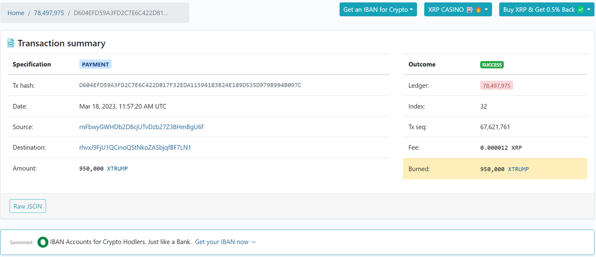This screenshot has width=596, height=257.
Task: Click the Burned amount 950,000
Action: [x=492, y=169]
